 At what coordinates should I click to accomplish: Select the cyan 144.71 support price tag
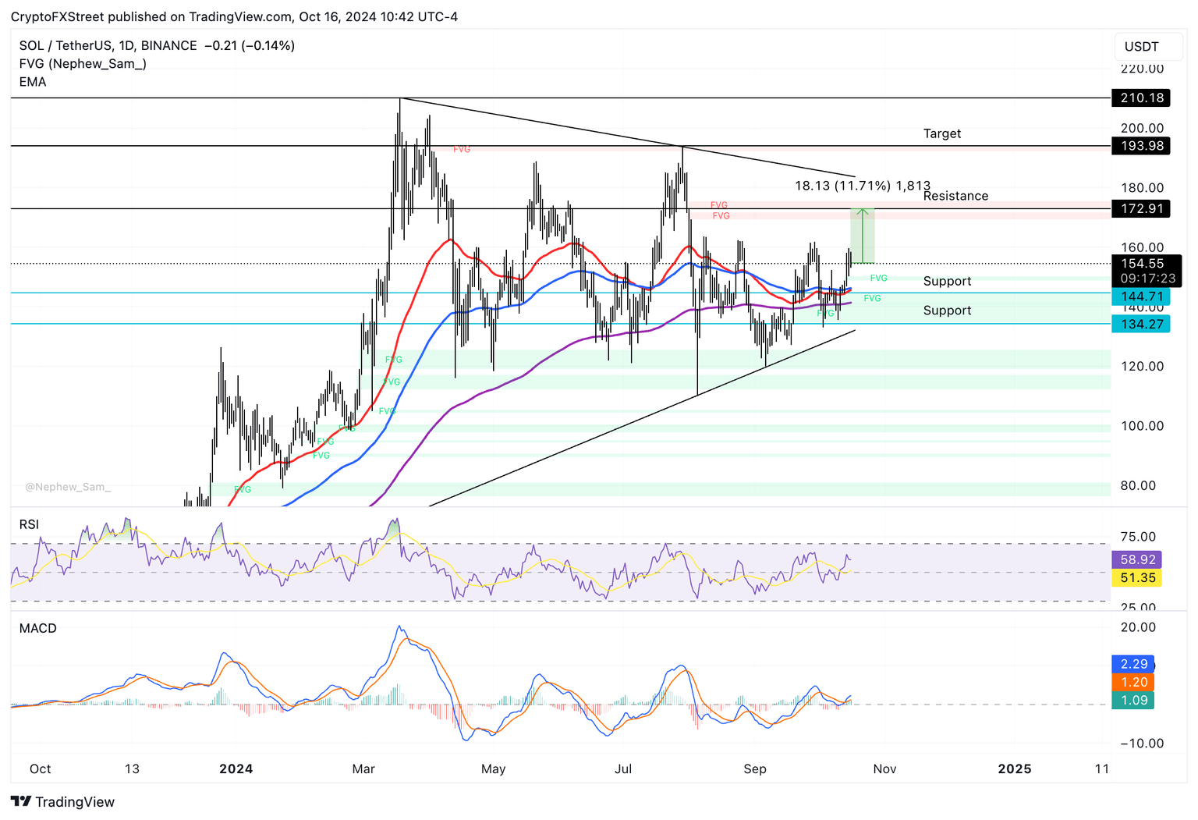click(x=1141, y=296)
